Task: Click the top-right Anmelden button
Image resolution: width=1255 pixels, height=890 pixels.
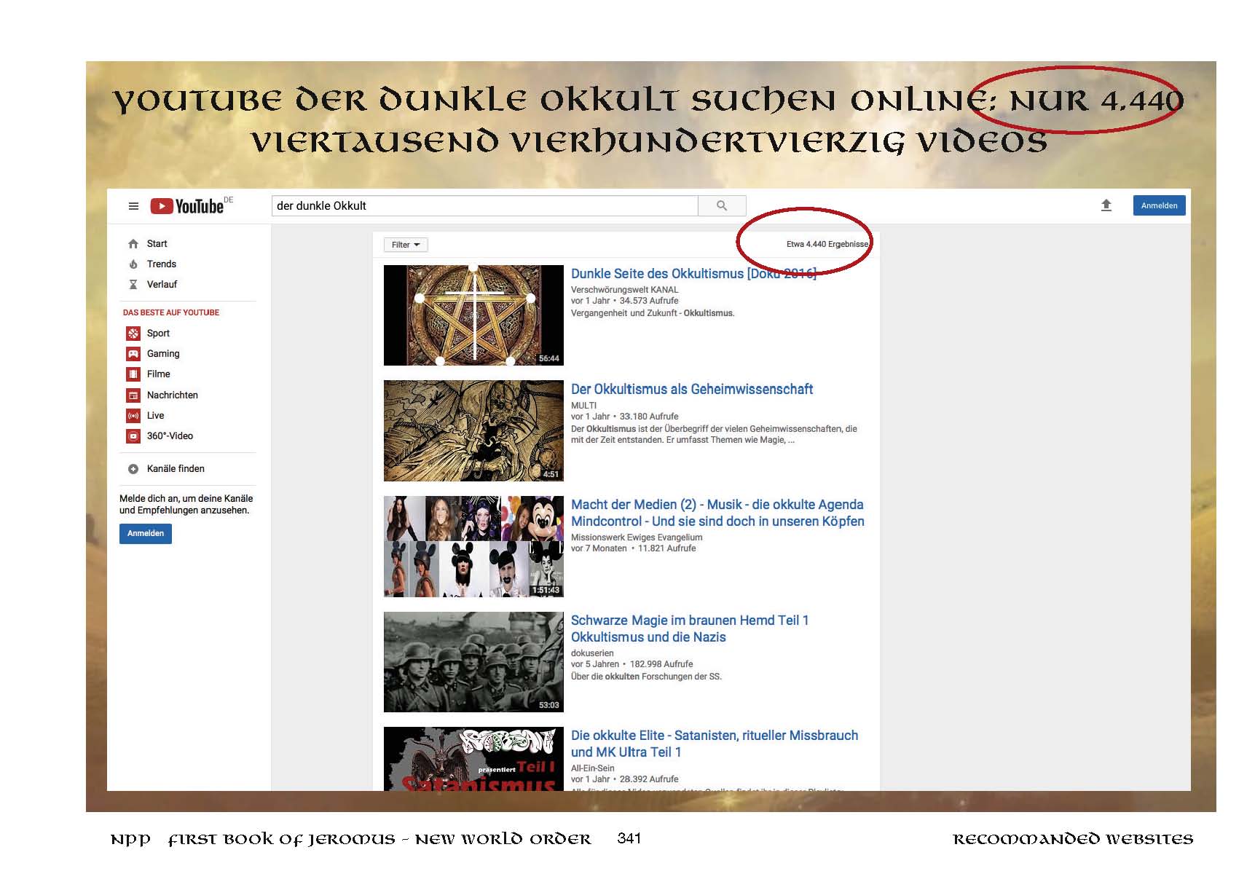Action: pos(1159,205)
